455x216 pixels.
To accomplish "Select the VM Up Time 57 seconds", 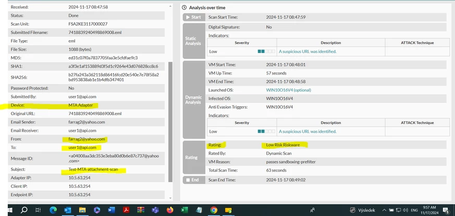I will pyautogui.click(x=276, y=73).
